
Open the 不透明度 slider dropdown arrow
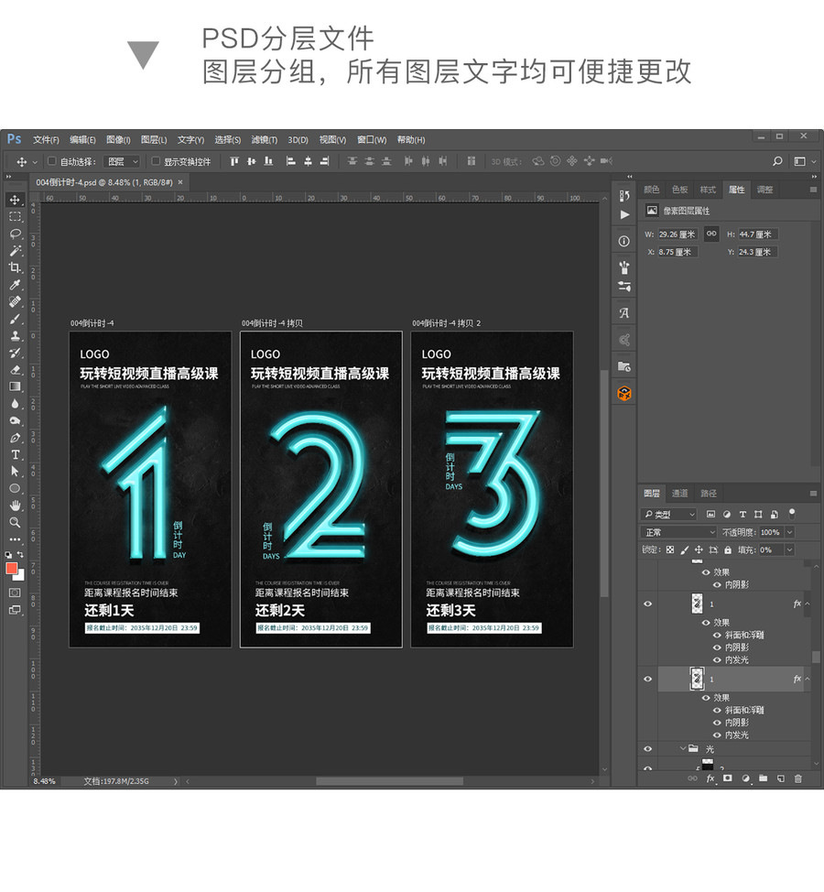(x=789, y=532)
